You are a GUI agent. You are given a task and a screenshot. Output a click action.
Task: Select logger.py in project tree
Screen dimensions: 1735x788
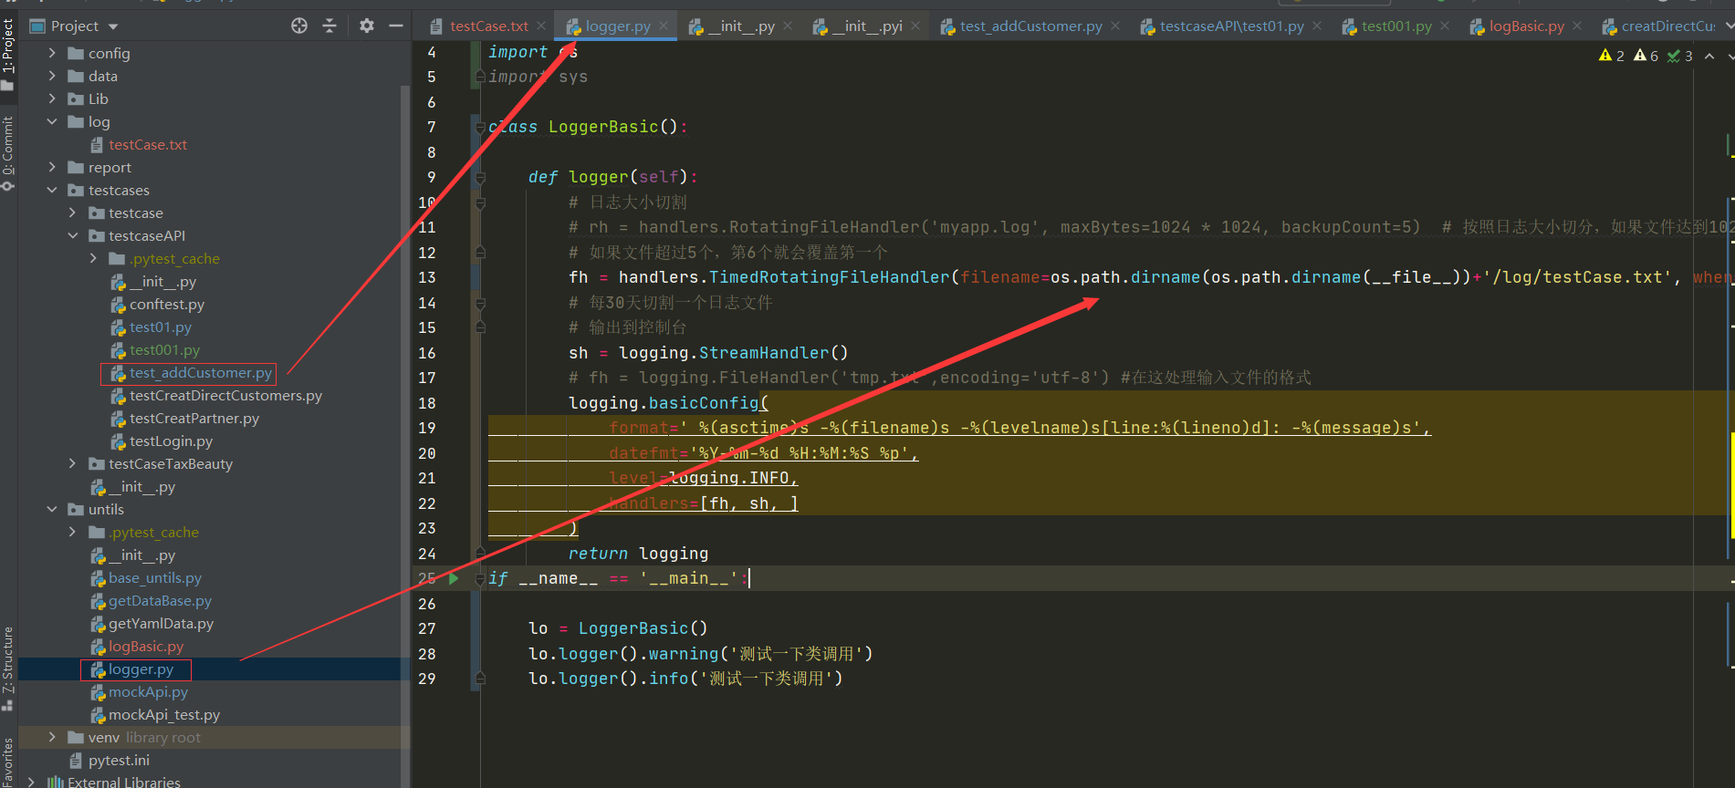point(141,669)
